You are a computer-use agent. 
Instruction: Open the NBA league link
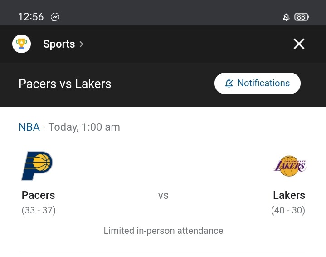pyautogui.click(x=29, y=127)
